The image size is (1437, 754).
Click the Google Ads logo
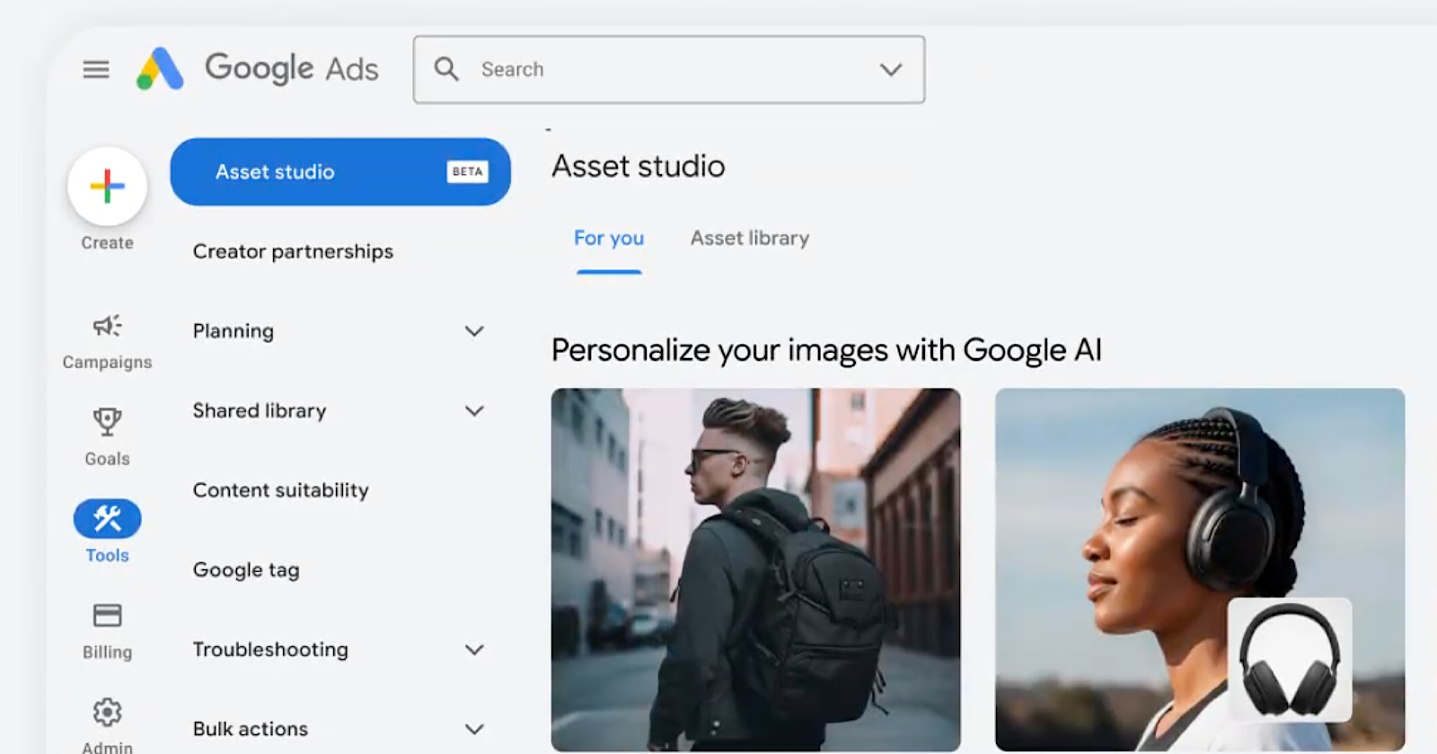[160, 69]
